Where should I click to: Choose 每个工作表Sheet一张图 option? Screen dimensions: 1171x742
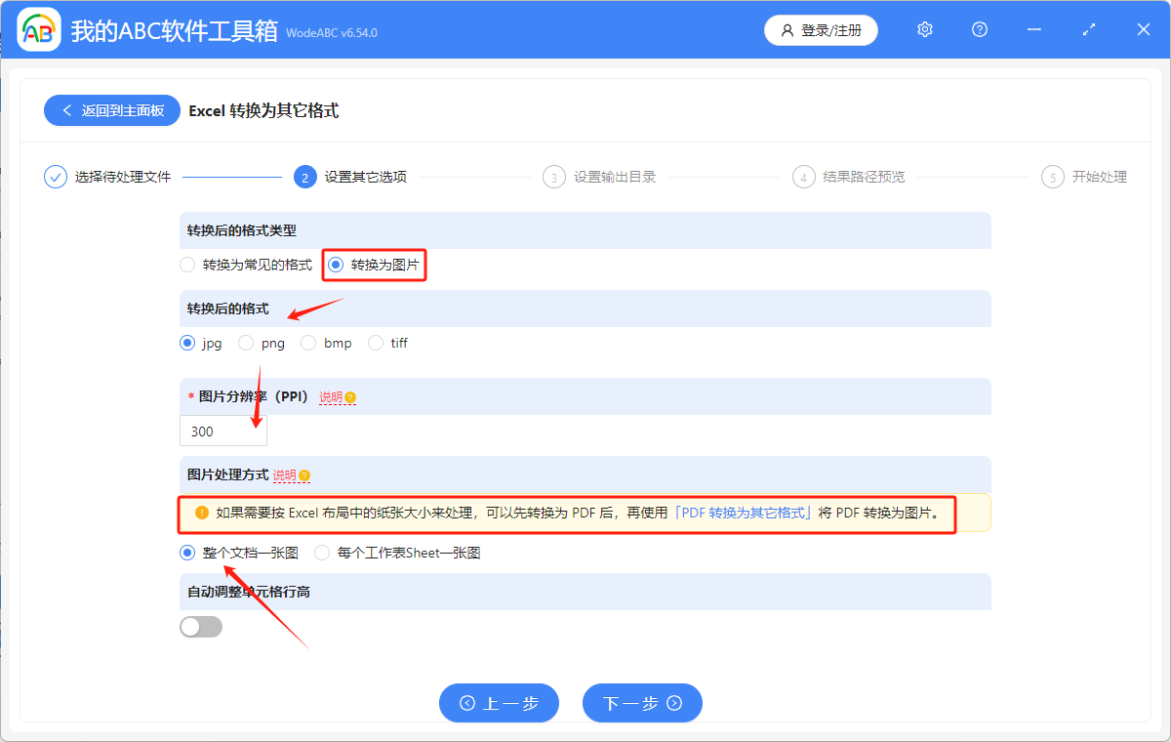point(322,553)
